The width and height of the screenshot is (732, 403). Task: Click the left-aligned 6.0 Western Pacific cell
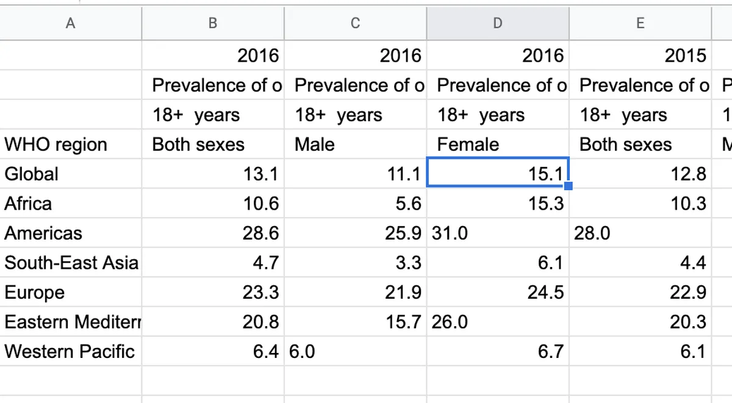[355, 352]
